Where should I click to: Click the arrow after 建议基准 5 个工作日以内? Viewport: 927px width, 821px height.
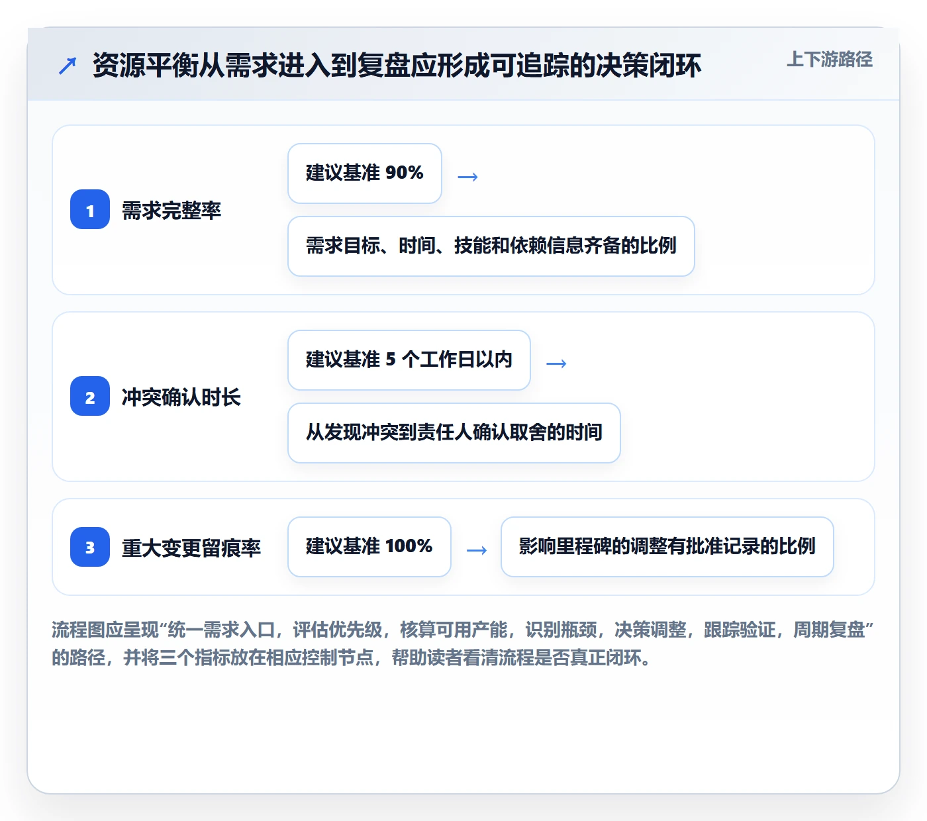click(x=556, y=363)
